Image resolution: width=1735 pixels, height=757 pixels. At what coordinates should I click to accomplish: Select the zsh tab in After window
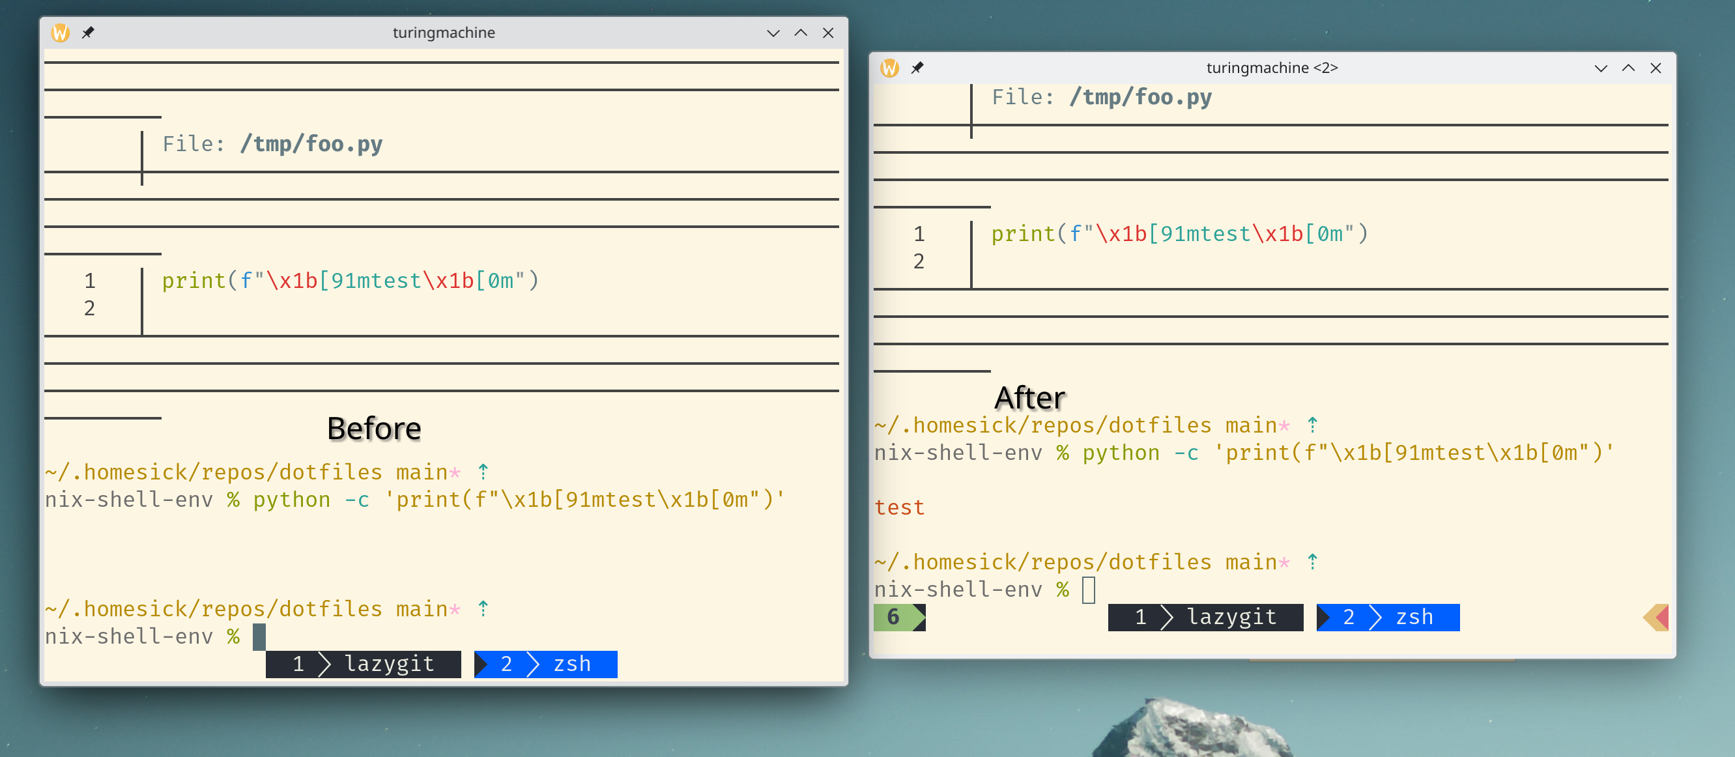point(1388,617)
